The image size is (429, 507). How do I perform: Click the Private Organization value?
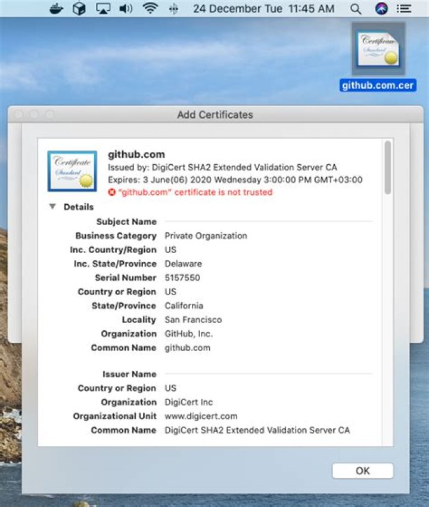tap(206, 236)
